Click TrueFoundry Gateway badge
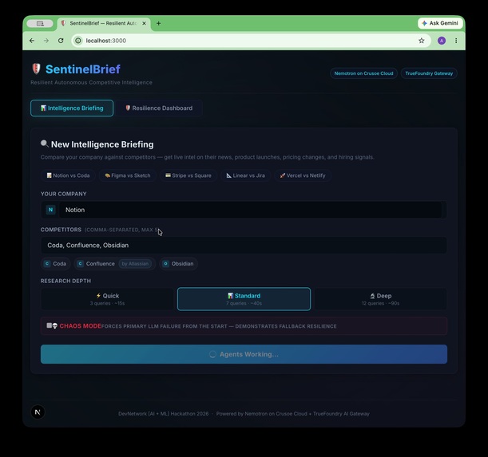Image resolution: width=488 pixels, height=457 pixels. tap(429, 73)
